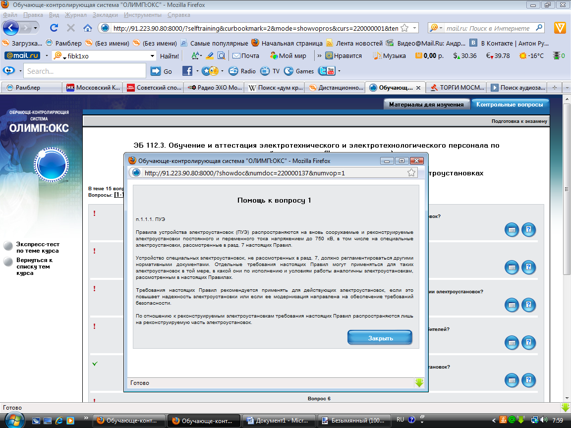The width and height of the screenshot is (571, 428).
Task: Reload the page with the refresh icon
Action: [54, 28]
